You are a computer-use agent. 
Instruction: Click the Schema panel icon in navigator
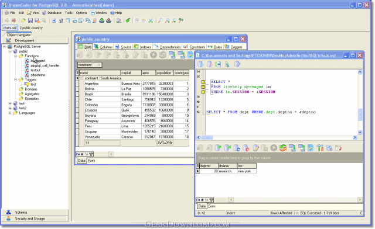[x=9, y=212]
